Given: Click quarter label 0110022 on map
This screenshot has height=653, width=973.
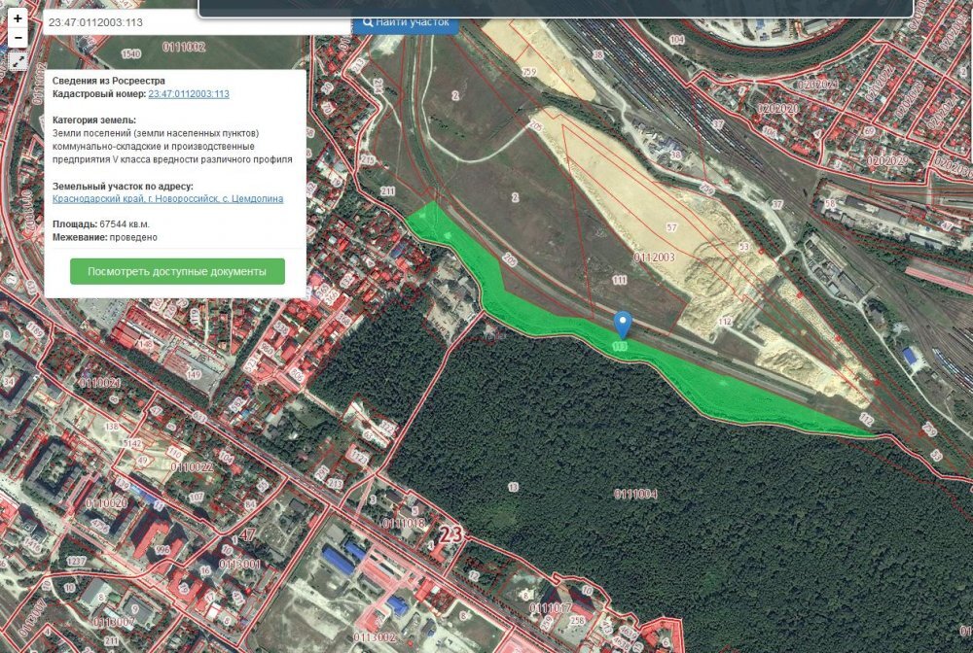Looking at the screenshot, I should click(192, 467).
